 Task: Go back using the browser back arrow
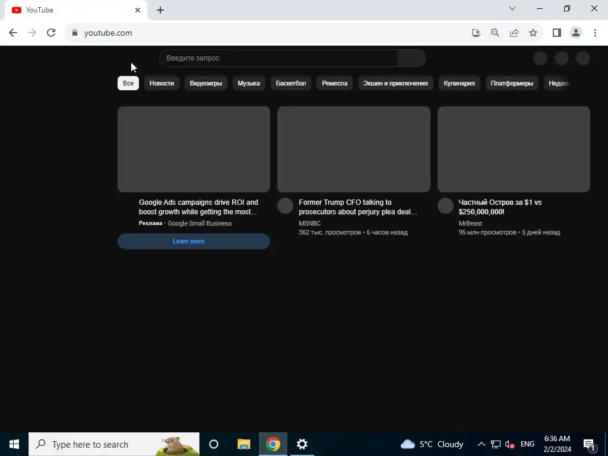point(13,33)
